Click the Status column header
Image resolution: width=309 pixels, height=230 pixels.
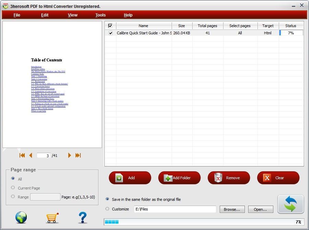(291, 26)
